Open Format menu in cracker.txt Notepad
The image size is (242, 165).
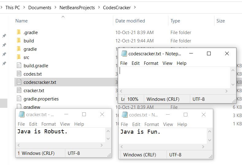[48, 124]
